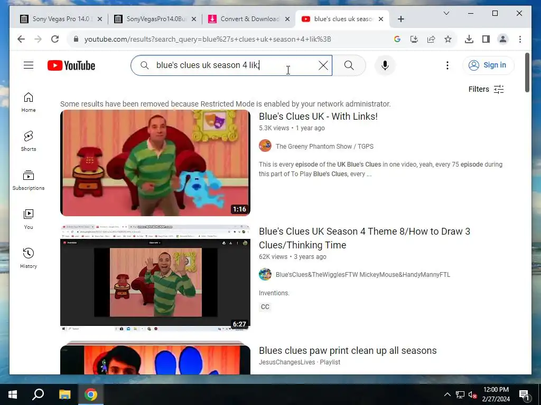The image size is (541, 405).
Task: Go back with the browser arrow
Action: click(21, 39)
